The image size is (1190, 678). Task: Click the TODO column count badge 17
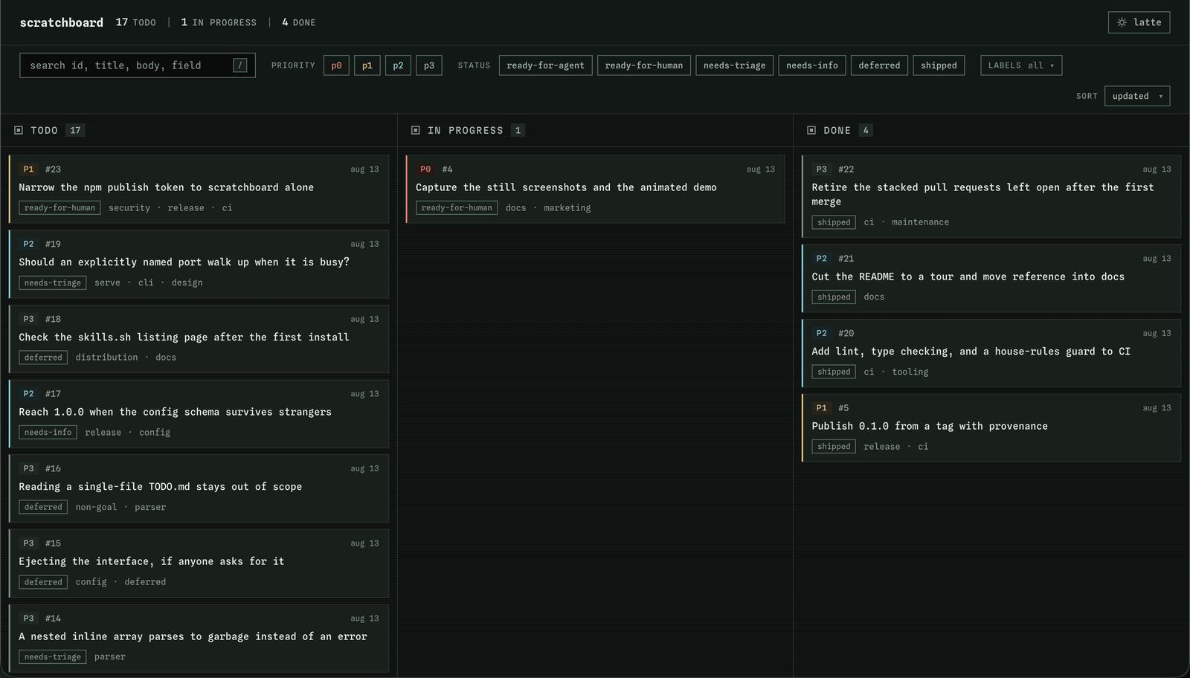75,130
